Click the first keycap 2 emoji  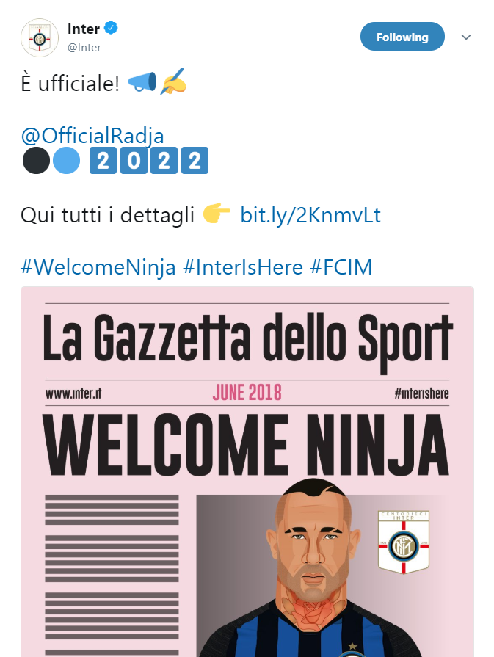pyautogui.click(x=103, y=161)
